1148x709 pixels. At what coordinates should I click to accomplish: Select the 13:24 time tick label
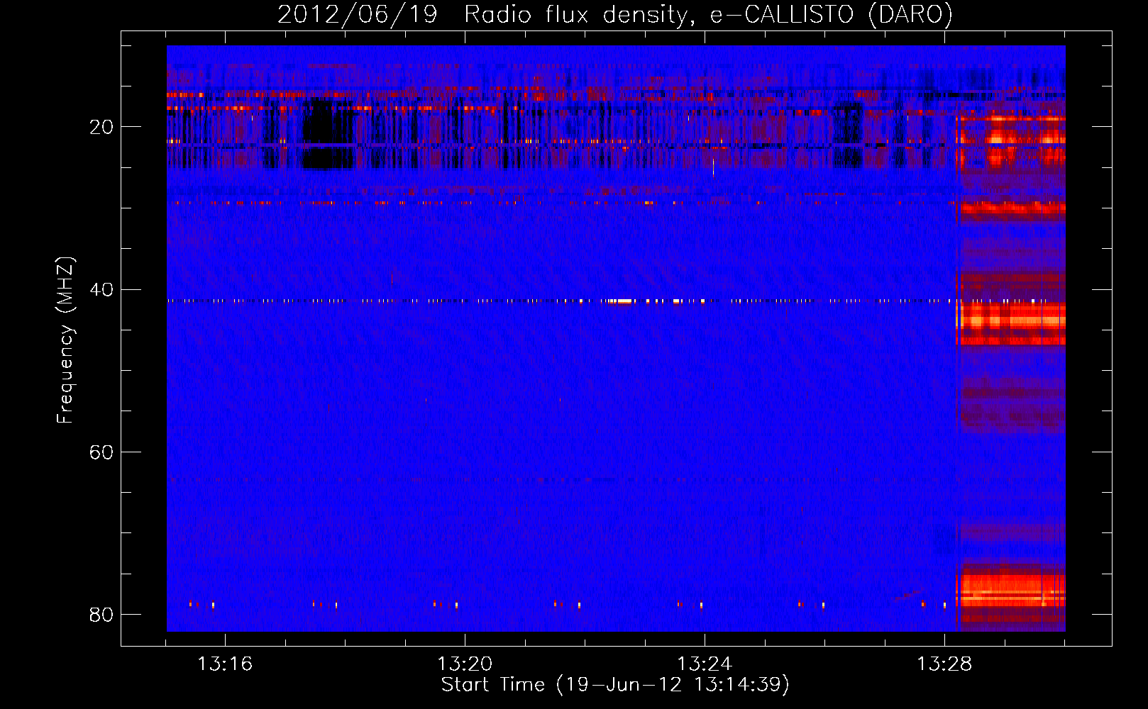(x=705, y=664)
